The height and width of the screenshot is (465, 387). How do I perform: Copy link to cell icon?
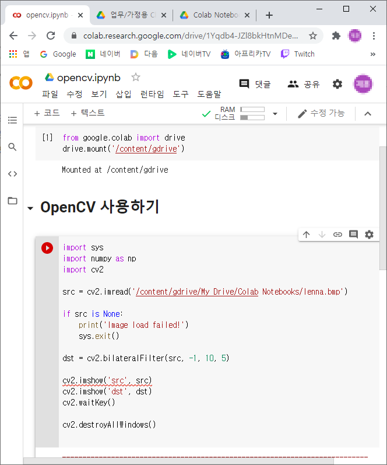click(337, 235)
